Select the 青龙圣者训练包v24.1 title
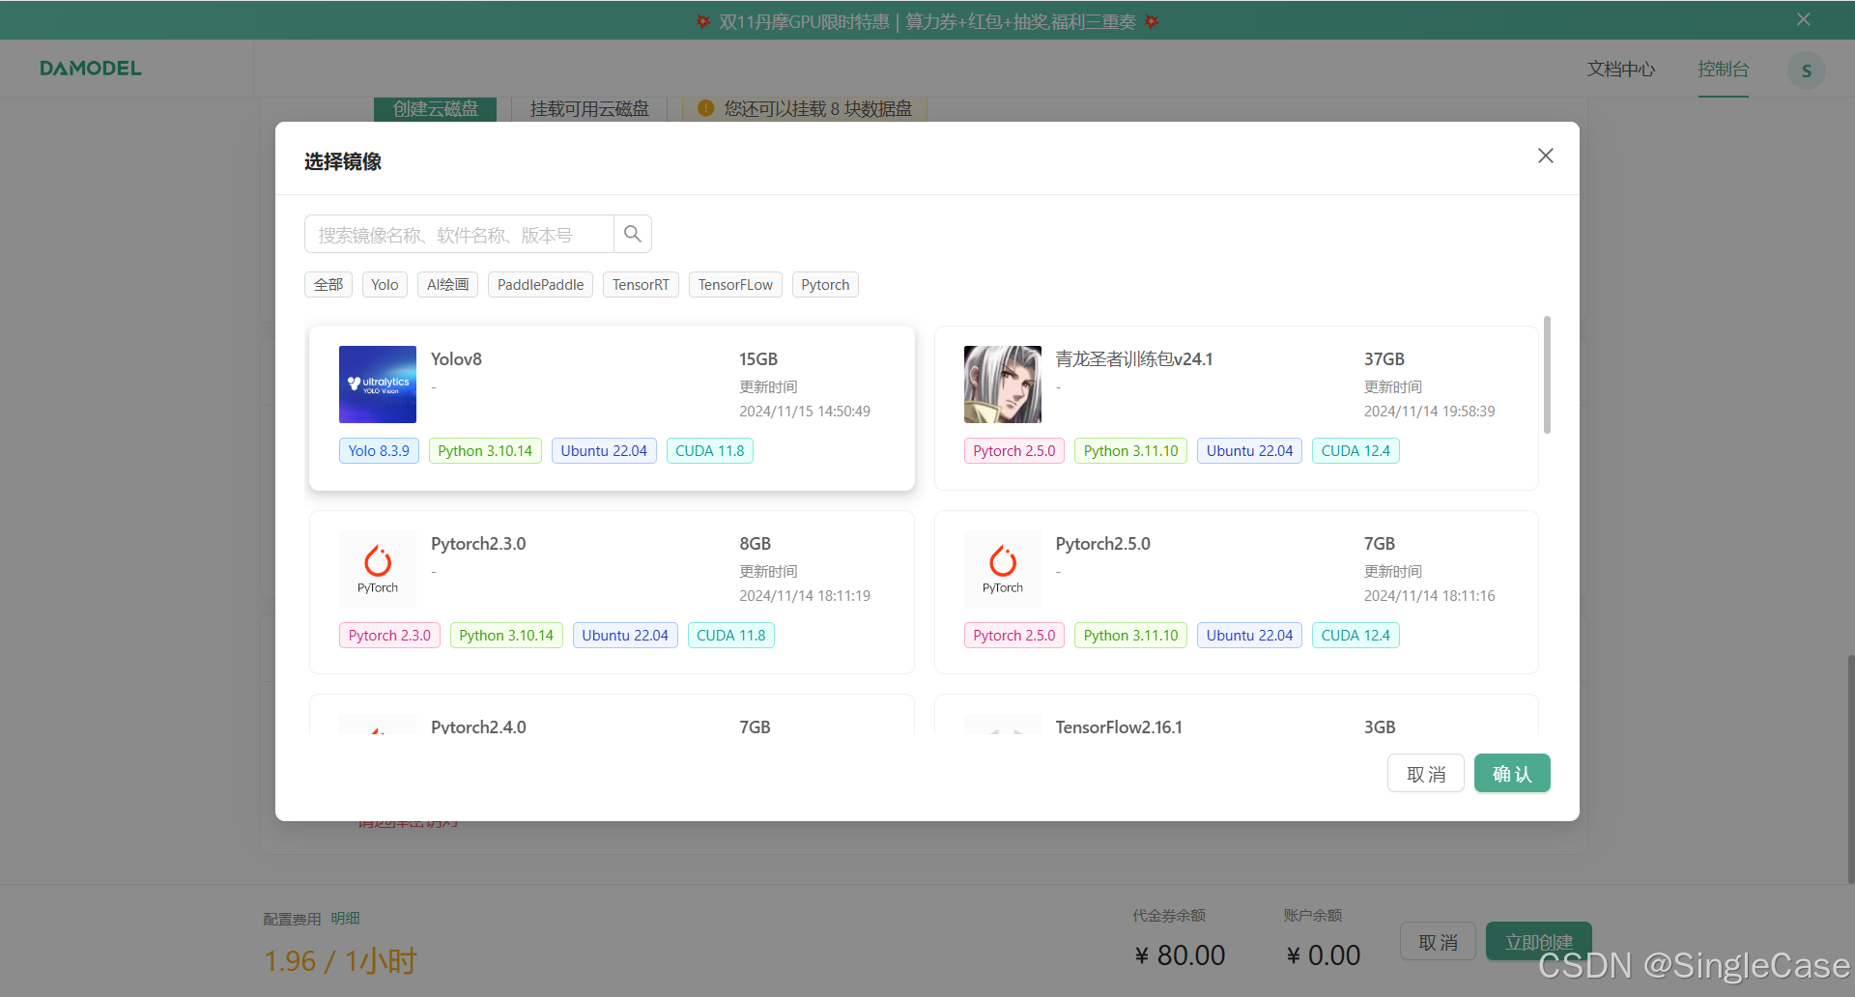1855x997 pixels. coord(1134,358)
